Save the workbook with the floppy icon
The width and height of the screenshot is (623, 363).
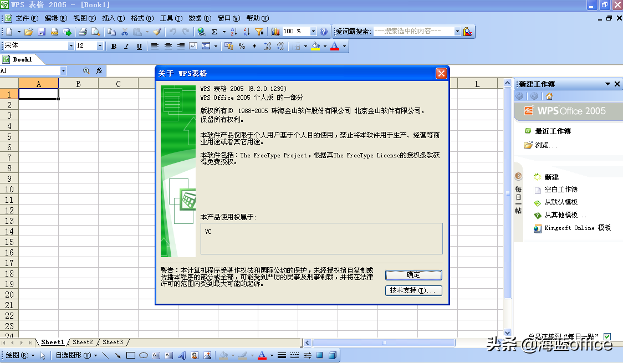pos(42,32)
